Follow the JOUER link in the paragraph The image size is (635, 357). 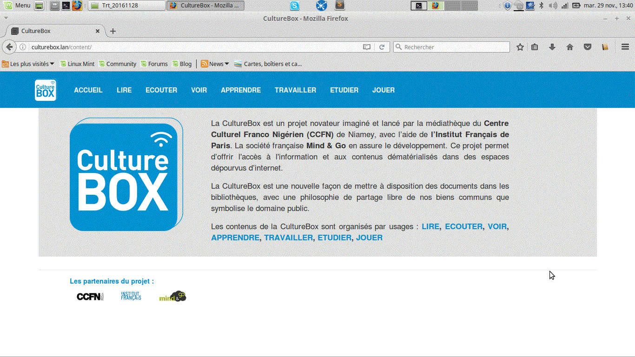point(370,238)
